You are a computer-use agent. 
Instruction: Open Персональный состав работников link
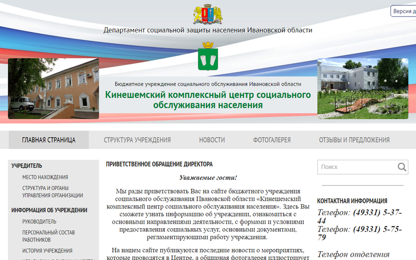[x=48, y=236]
